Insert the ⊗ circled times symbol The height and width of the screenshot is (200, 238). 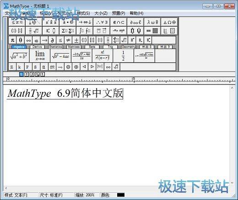pos(68,67)
